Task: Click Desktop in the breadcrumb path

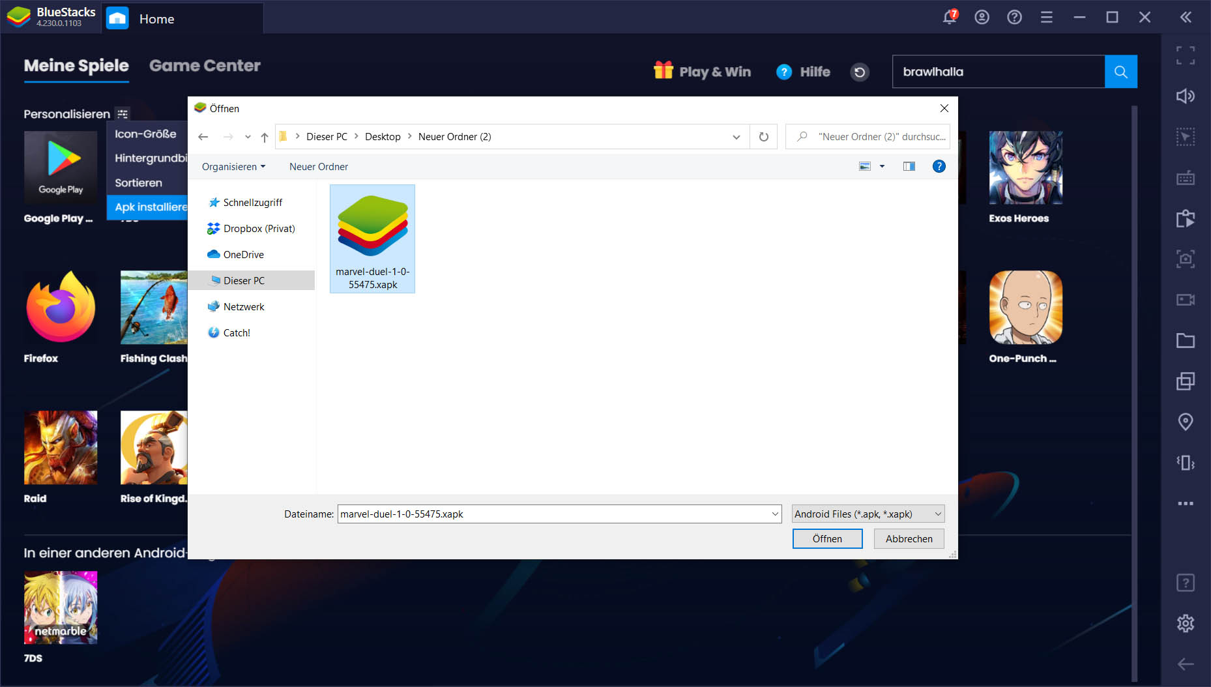Action: (383, 136)
